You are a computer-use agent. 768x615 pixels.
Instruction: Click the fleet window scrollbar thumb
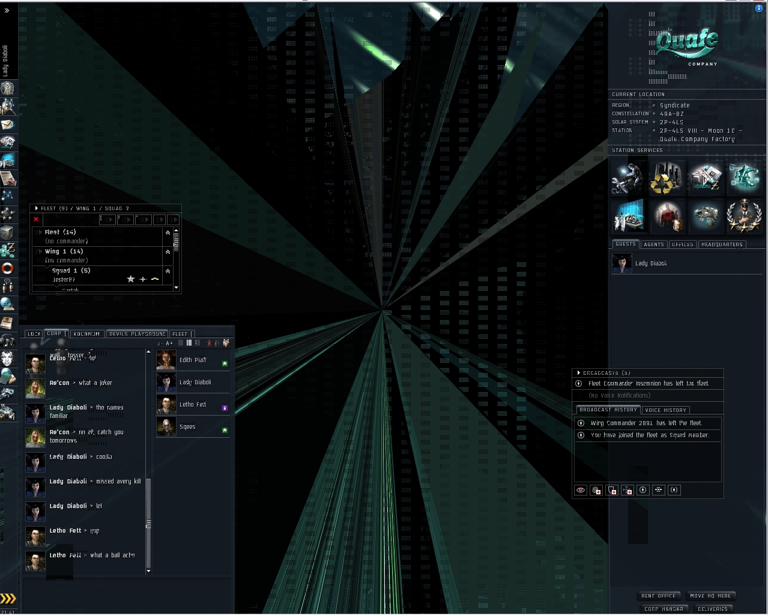[x=176, y=241]
